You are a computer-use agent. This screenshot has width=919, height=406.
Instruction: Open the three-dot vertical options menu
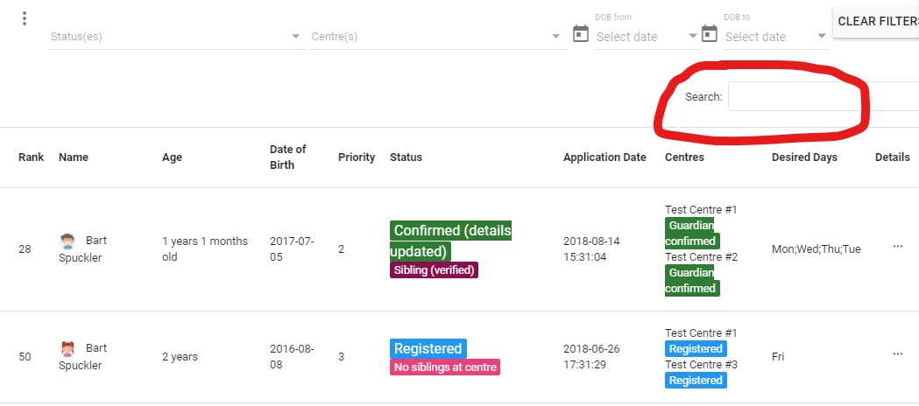click(24, 18)
